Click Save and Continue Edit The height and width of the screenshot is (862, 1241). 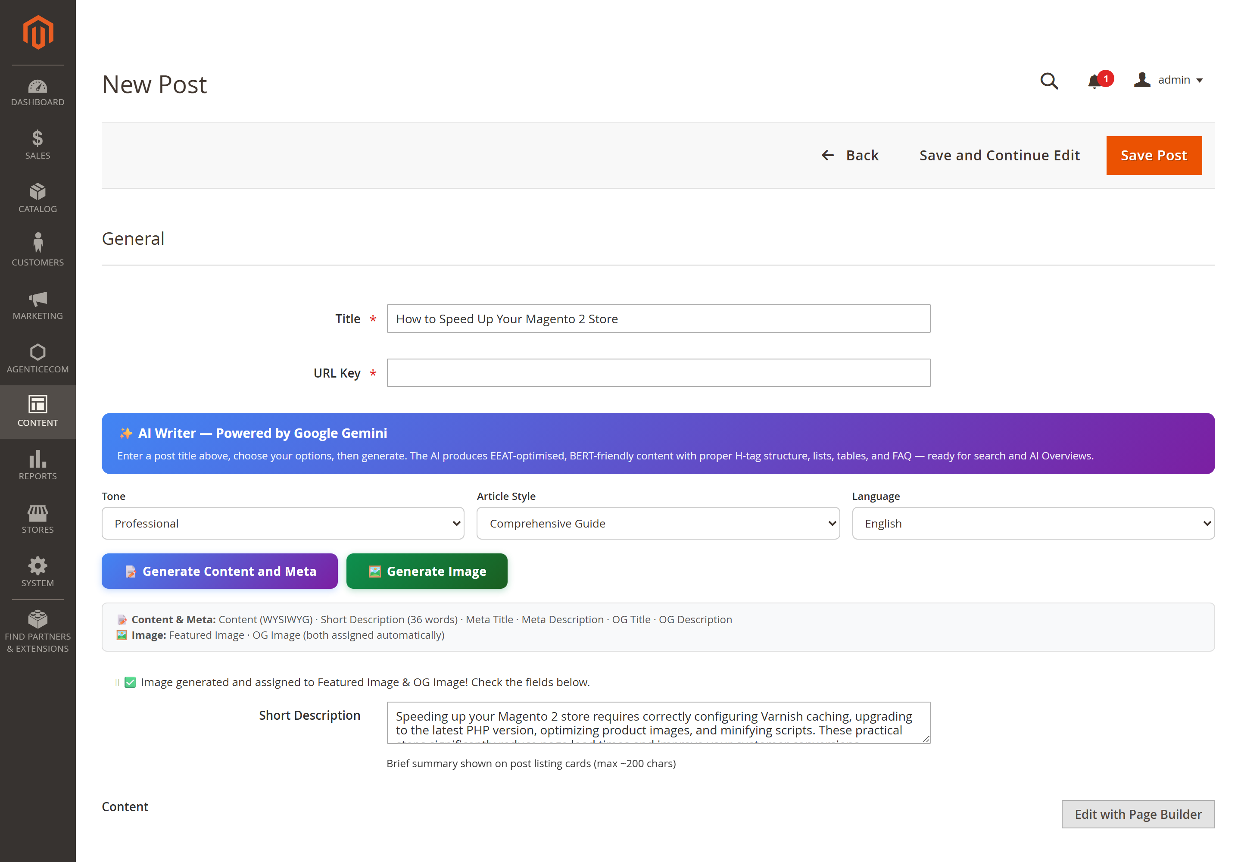1000,156
